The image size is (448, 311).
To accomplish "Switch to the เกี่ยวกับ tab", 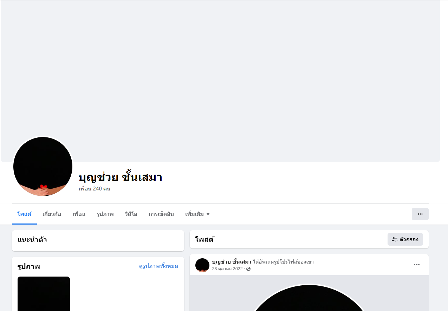I will 52,214.
